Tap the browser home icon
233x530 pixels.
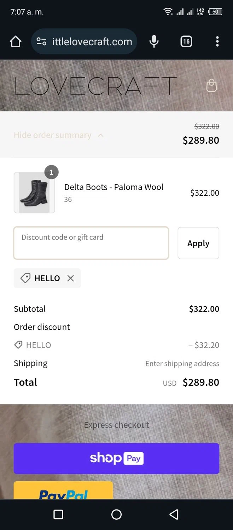(x=16, y=42)
